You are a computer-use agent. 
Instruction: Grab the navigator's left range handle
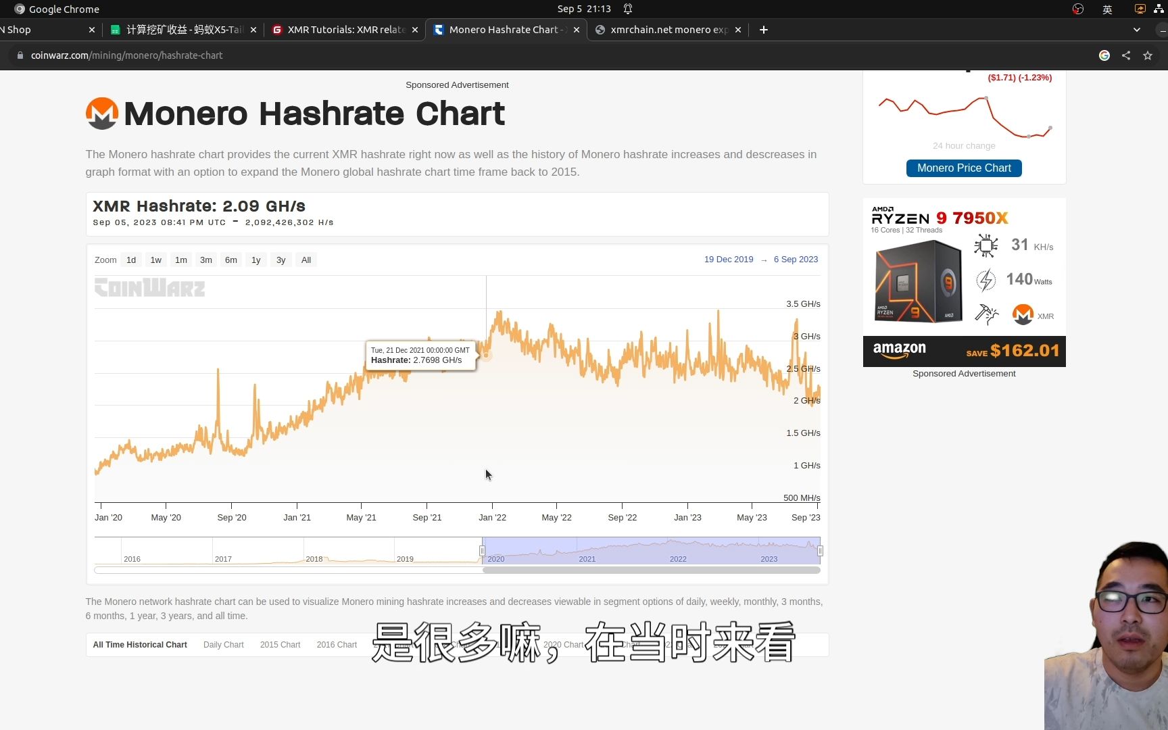pos(482,551)
